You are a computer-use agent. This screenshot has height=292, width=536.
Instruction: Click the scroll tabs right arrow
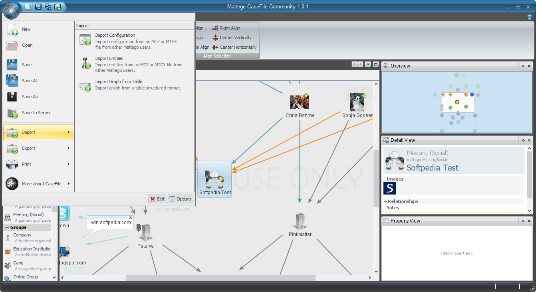point(360,64)
